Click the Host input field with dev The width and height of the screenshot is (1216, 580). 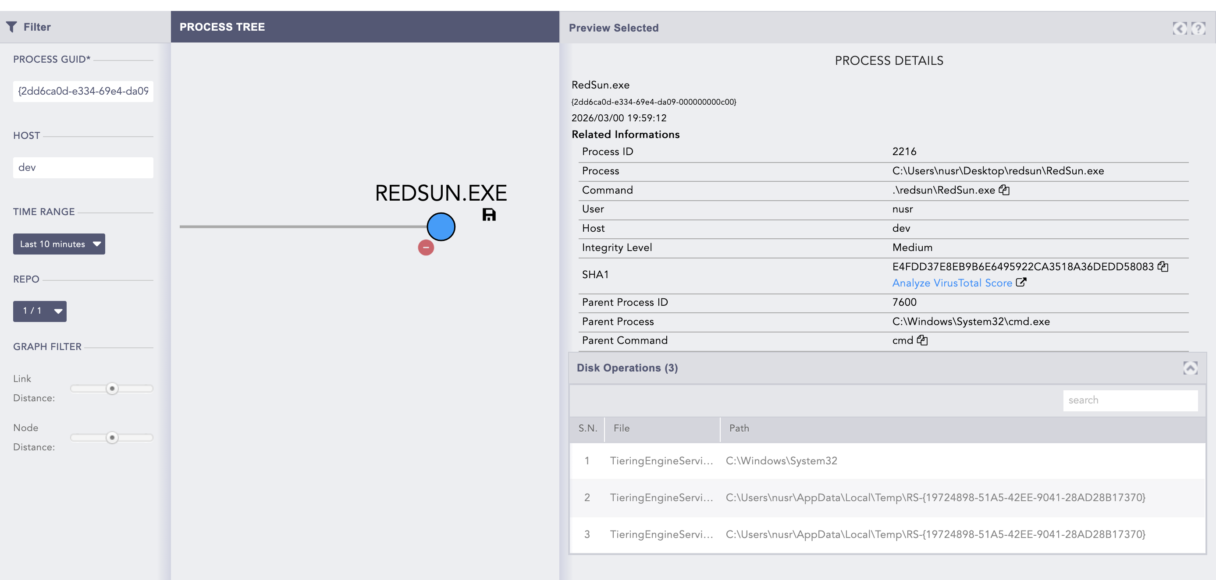pyautogui.click(x=83, y=167)
